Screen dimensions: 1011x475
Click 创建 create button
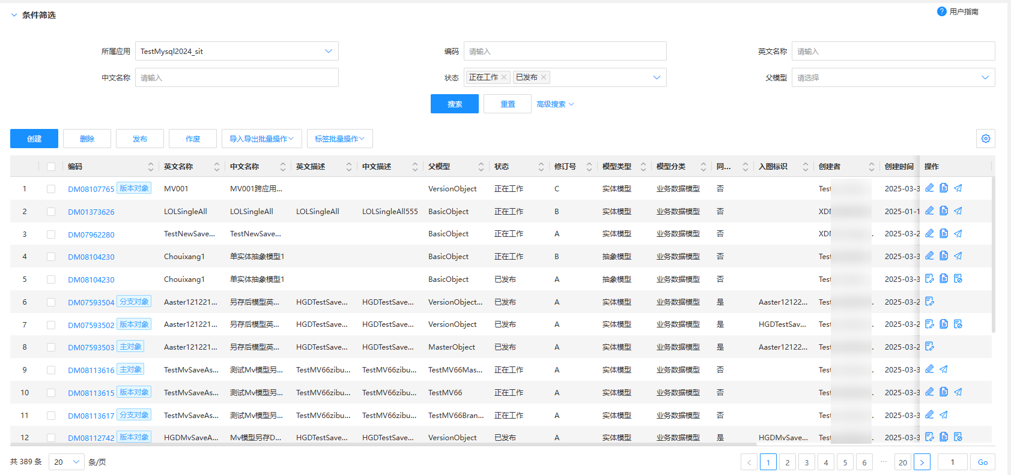pos(34,139)
